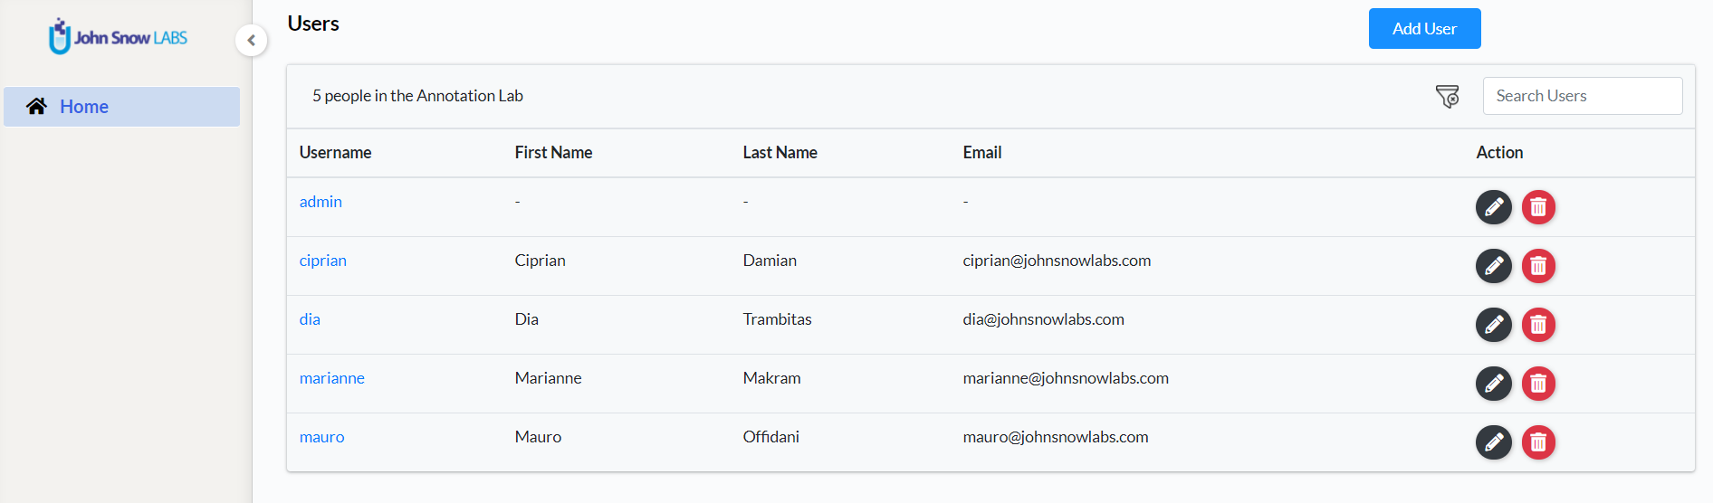Open the marianne username link

pyautogui.click(x=332, y=378)
